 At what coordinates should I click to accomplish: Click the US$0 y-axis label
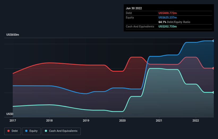(10, 114)
